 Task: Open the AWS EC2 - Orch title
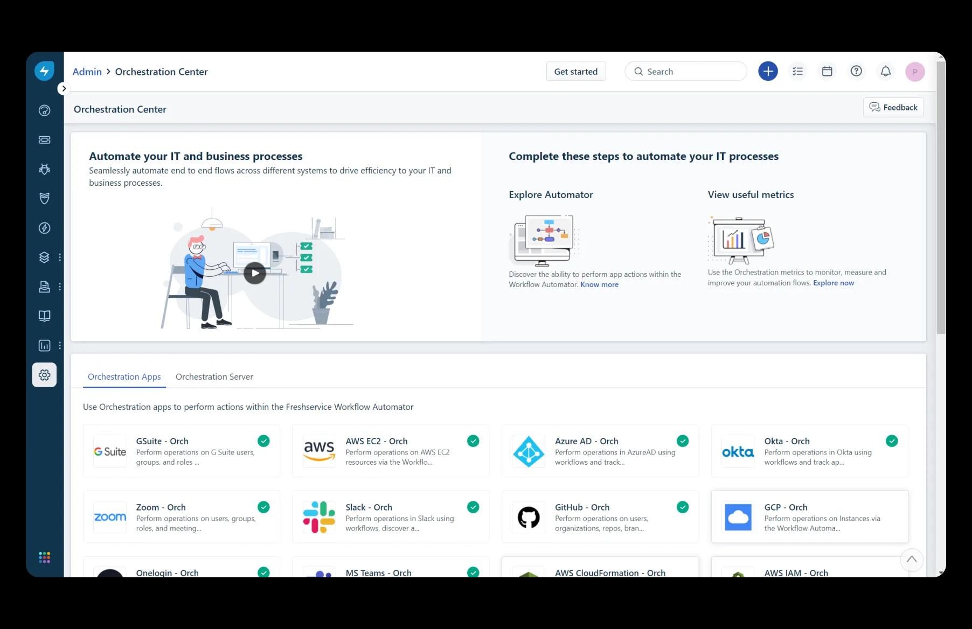[377, 441]
